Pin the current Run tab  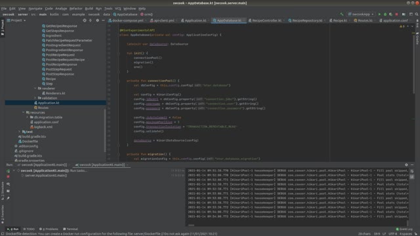click(9, 198)
